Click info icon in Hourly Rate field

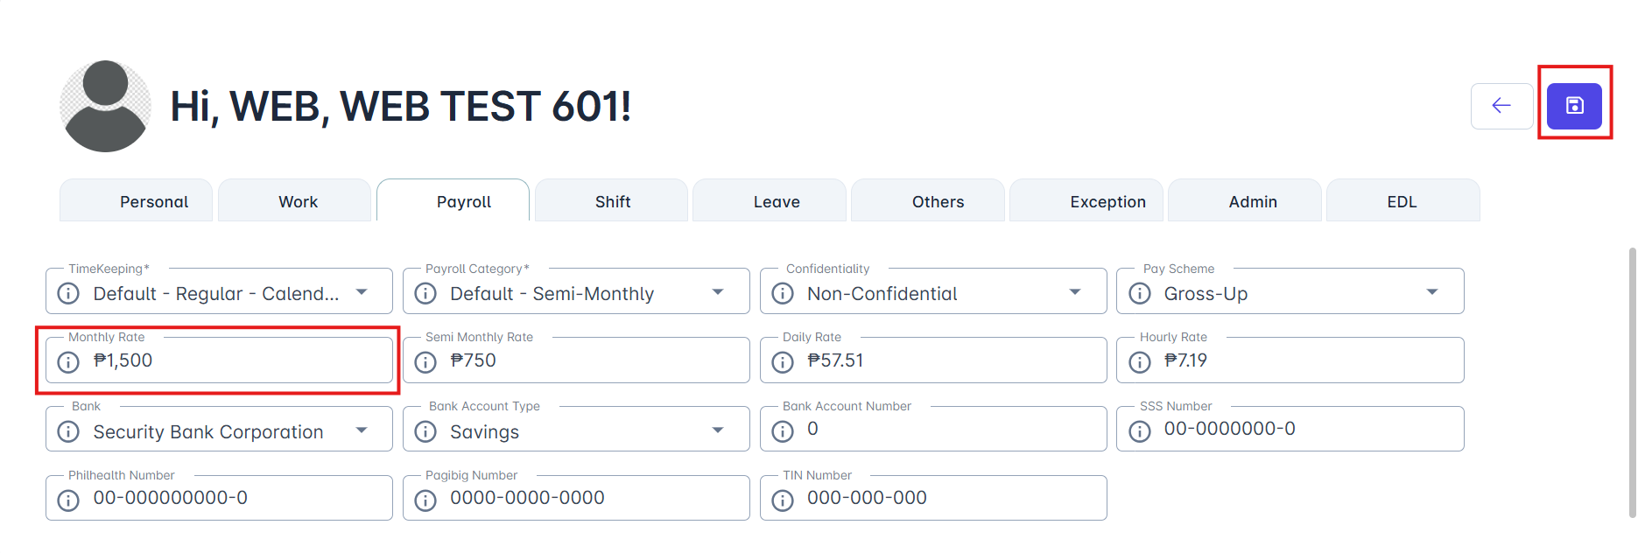(1140, 361)
